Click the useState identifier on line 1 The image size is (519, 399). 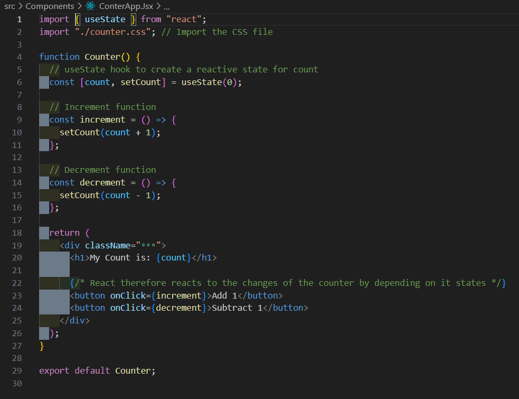tap(105, 19)
